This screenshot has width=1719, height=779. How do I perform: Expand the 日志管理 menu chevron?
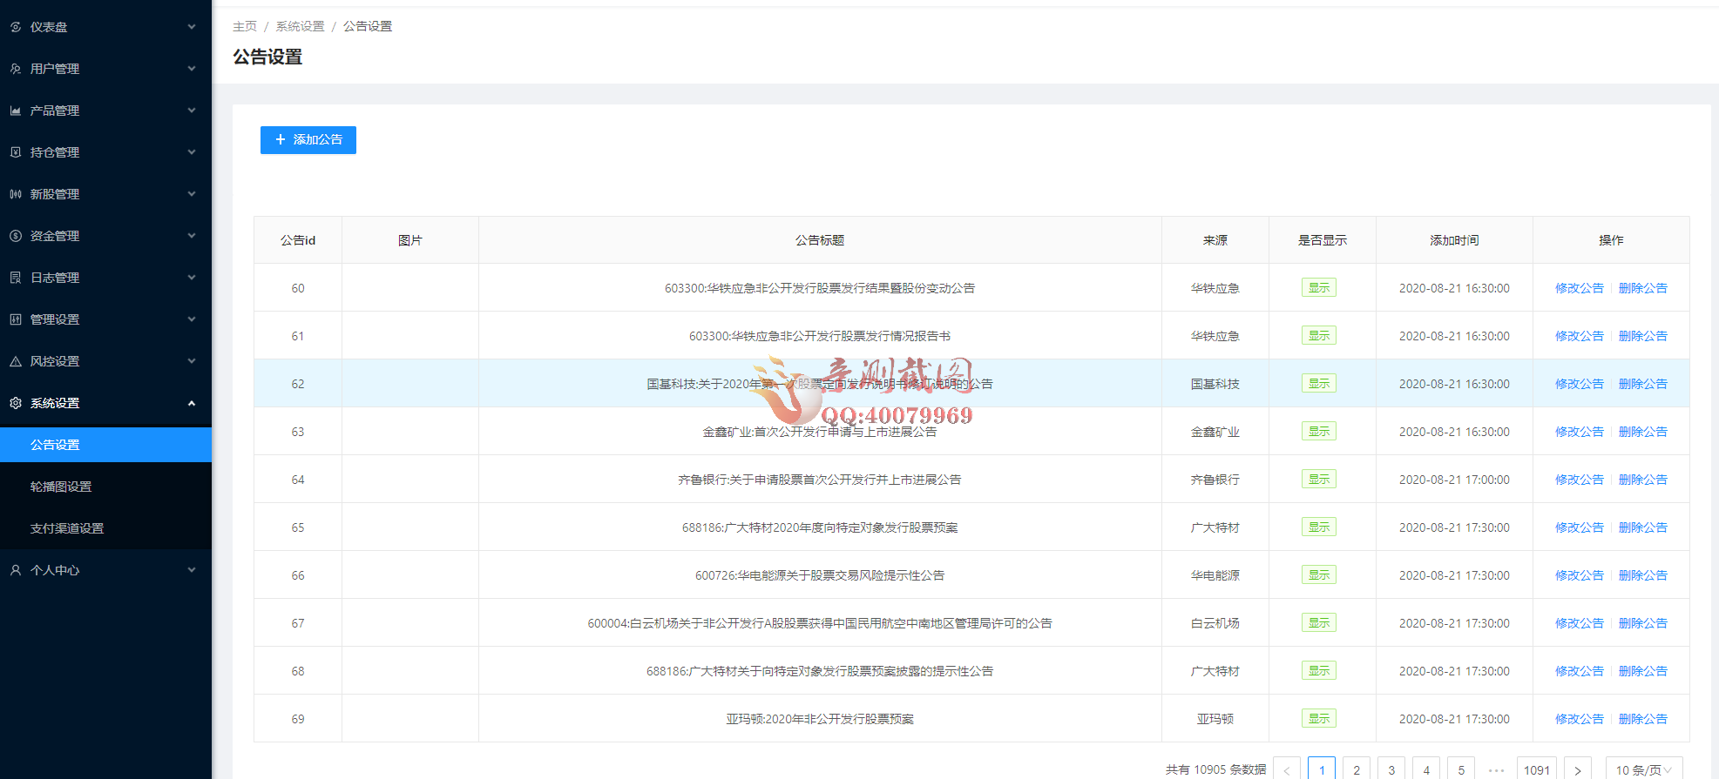[192, 278]
